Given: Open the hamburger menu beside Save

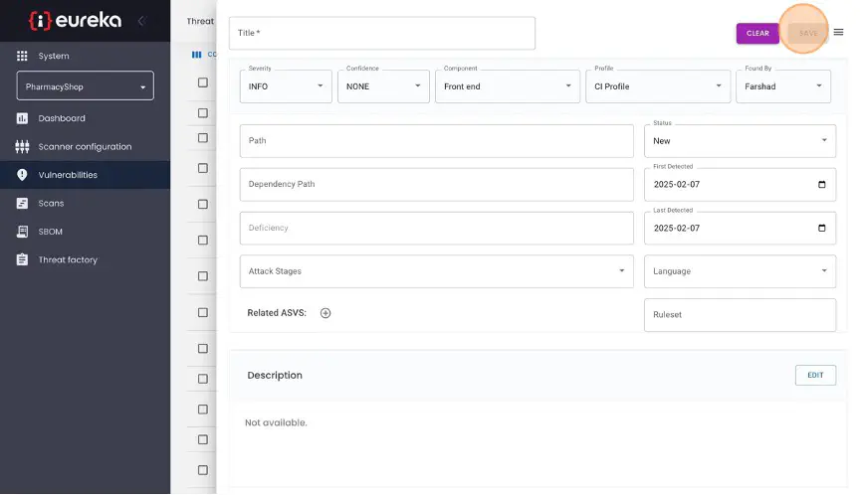Looking at the screenshot, I should pos(838,33).
